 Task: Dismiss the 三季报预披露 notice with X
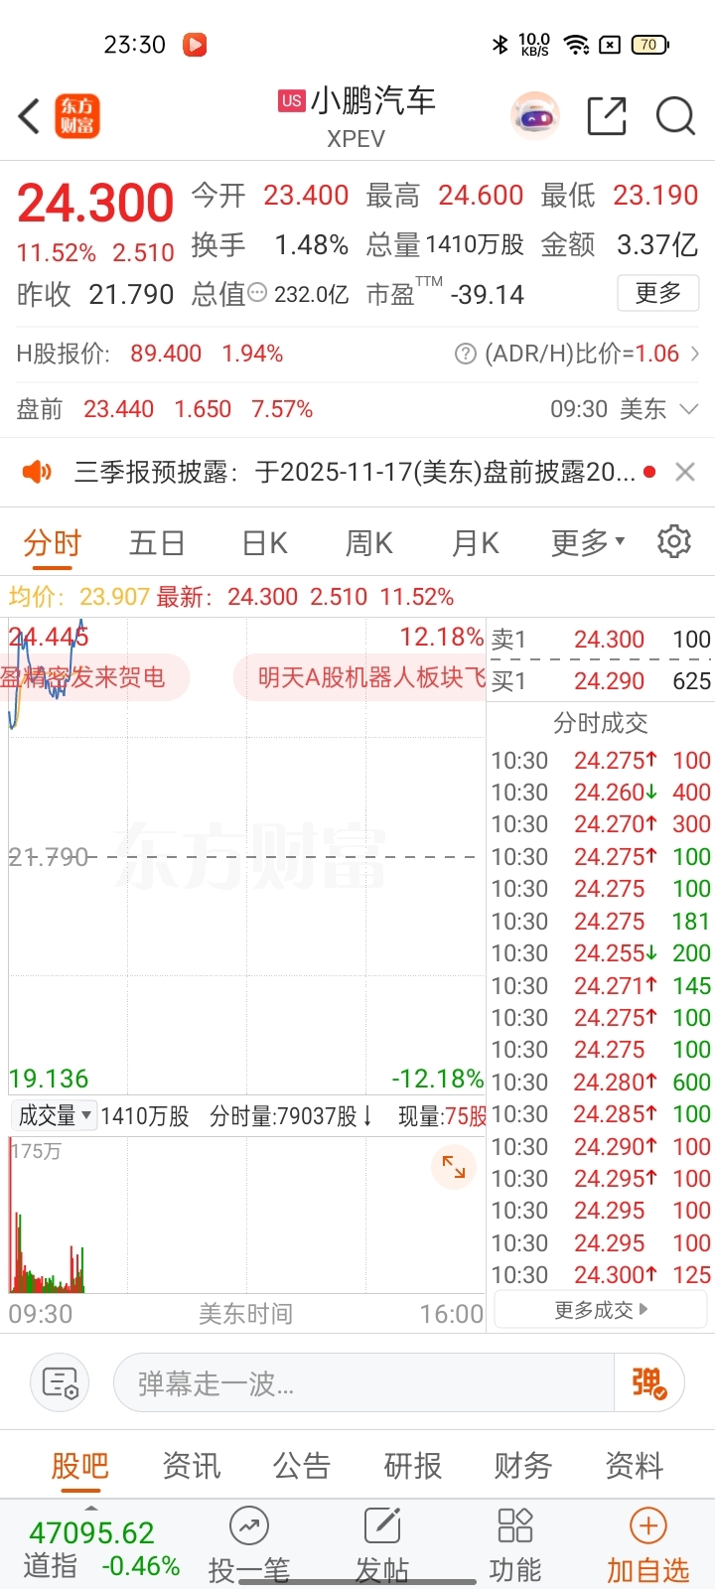(685, 472)
